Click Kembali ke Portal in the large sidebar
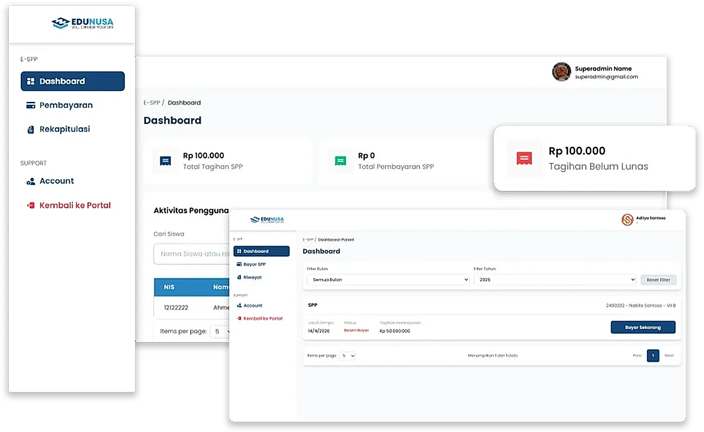 [x=75, y=205]
